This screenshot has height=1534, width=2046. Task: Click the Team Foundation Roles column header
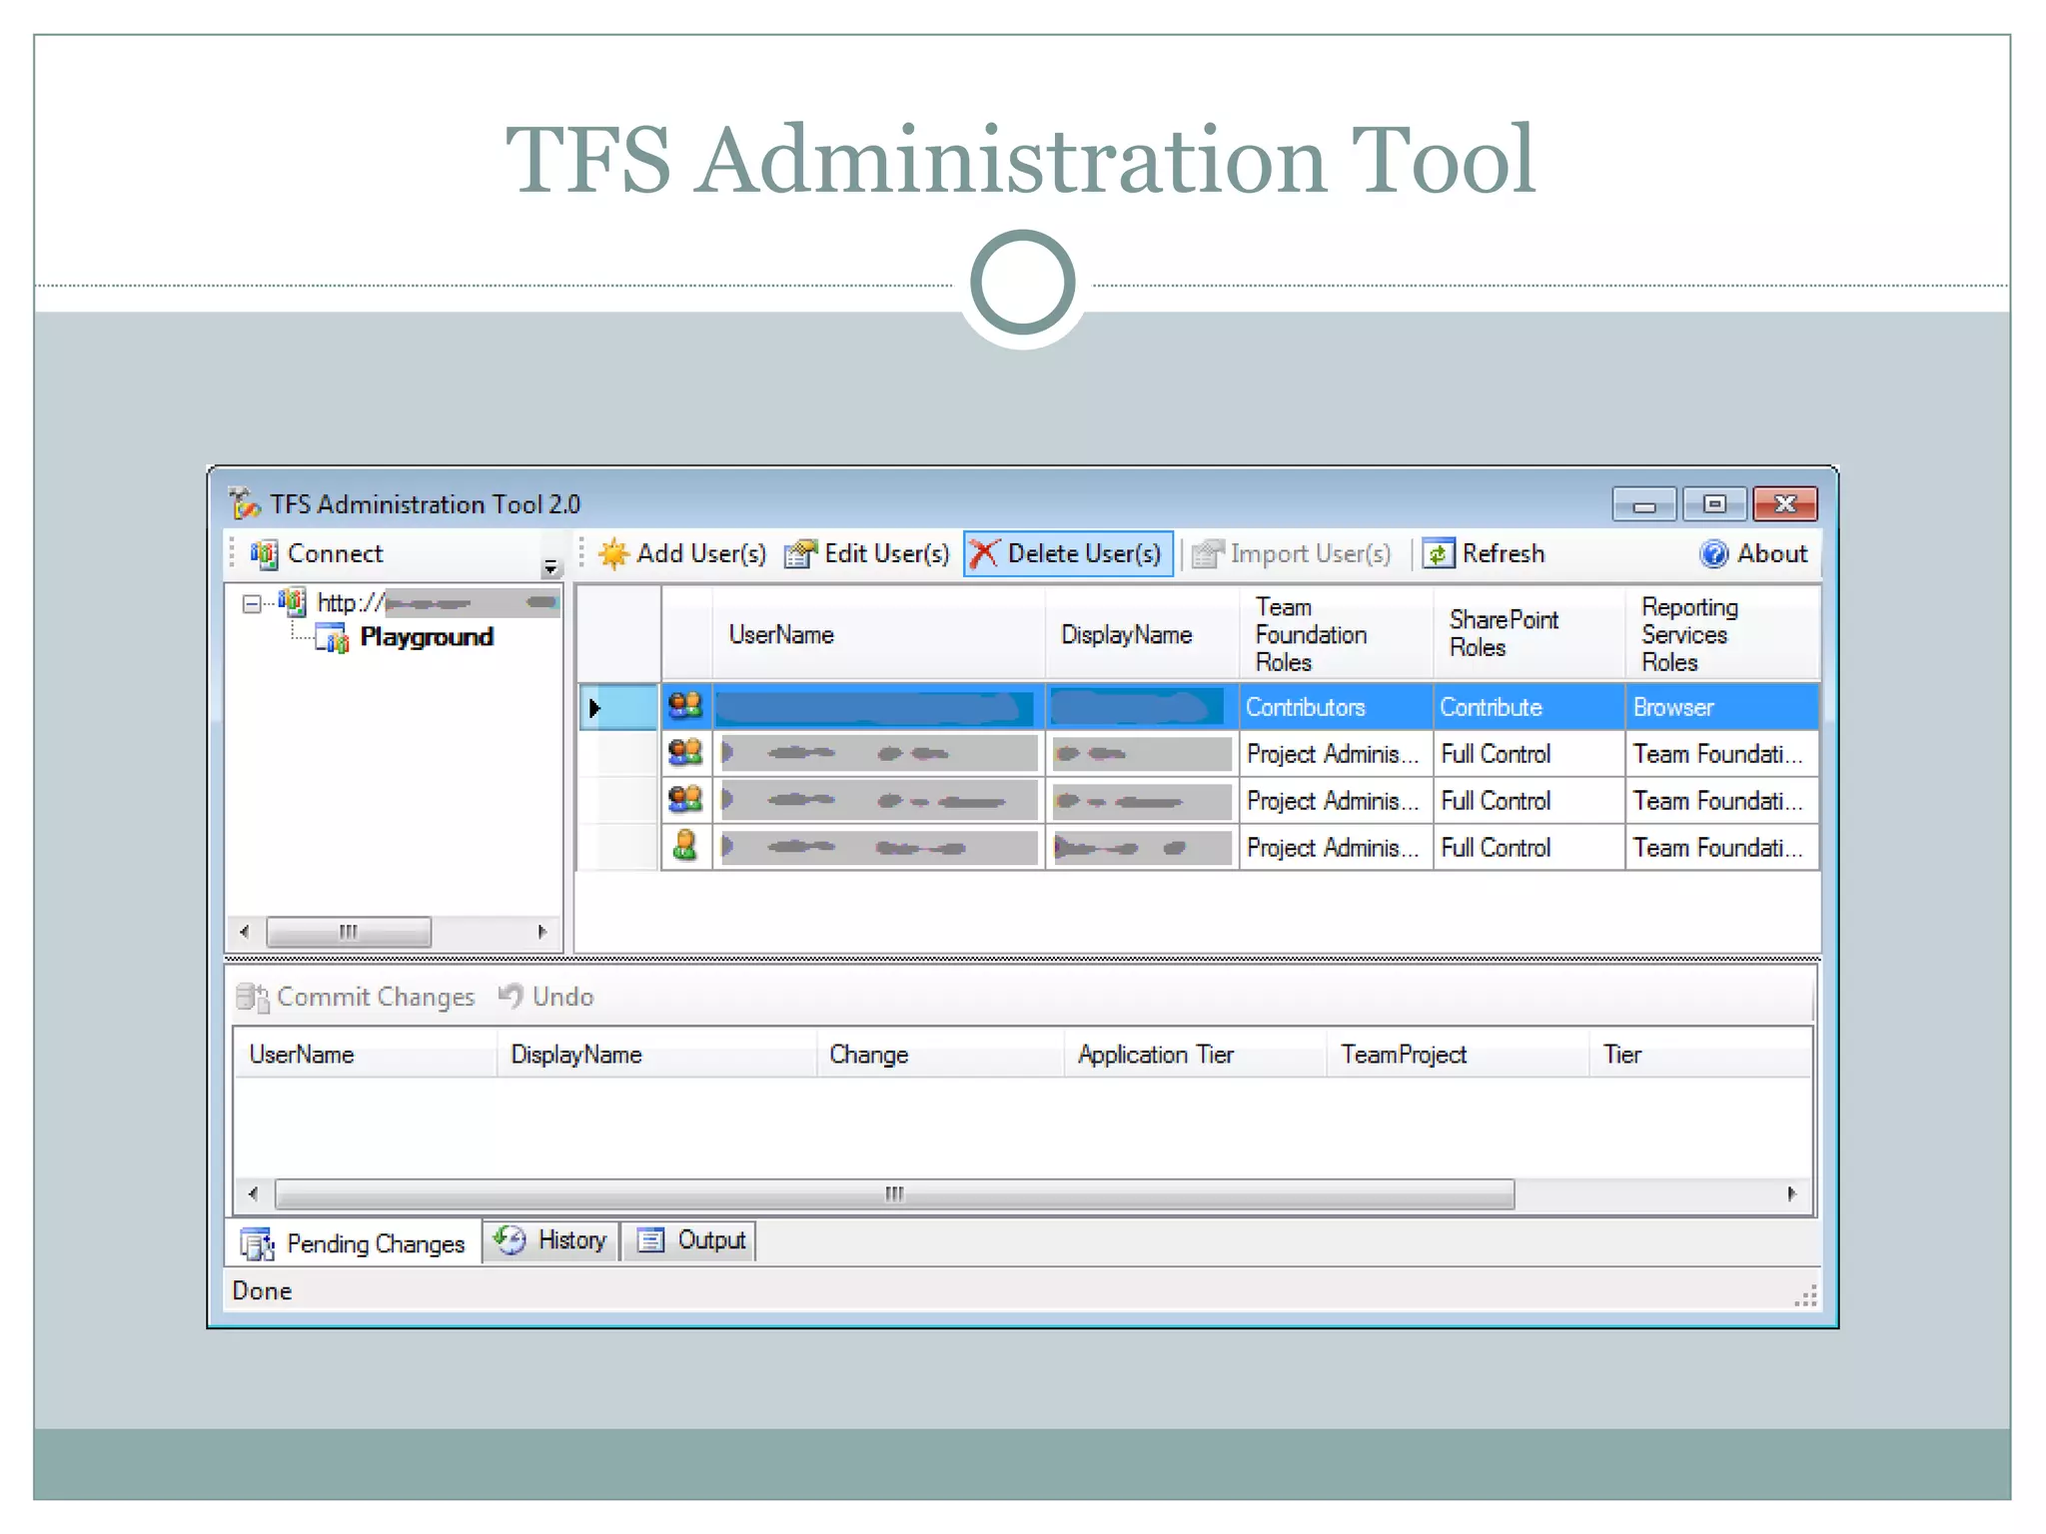pyautogui.click(x=1336, y=634)
